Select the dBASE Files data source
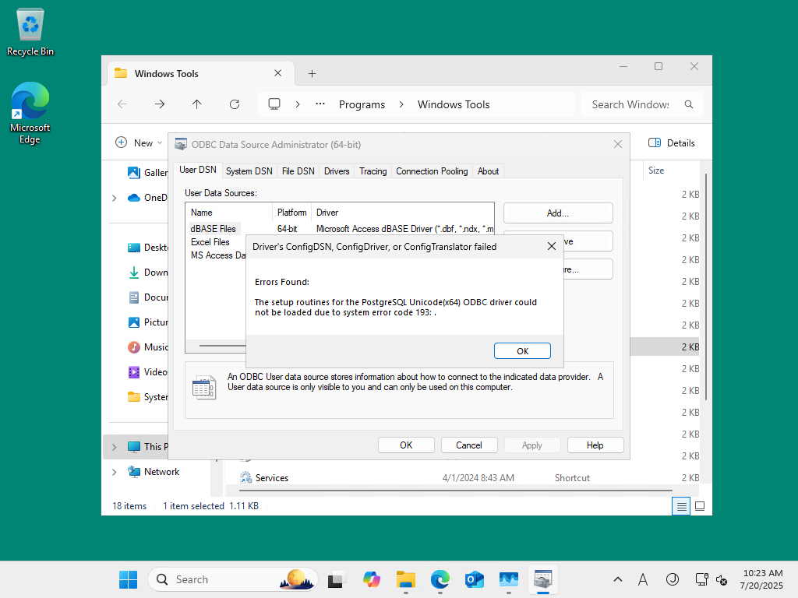Image resolution: width=798 pixels, height=598 pixels. coord(214,229)
